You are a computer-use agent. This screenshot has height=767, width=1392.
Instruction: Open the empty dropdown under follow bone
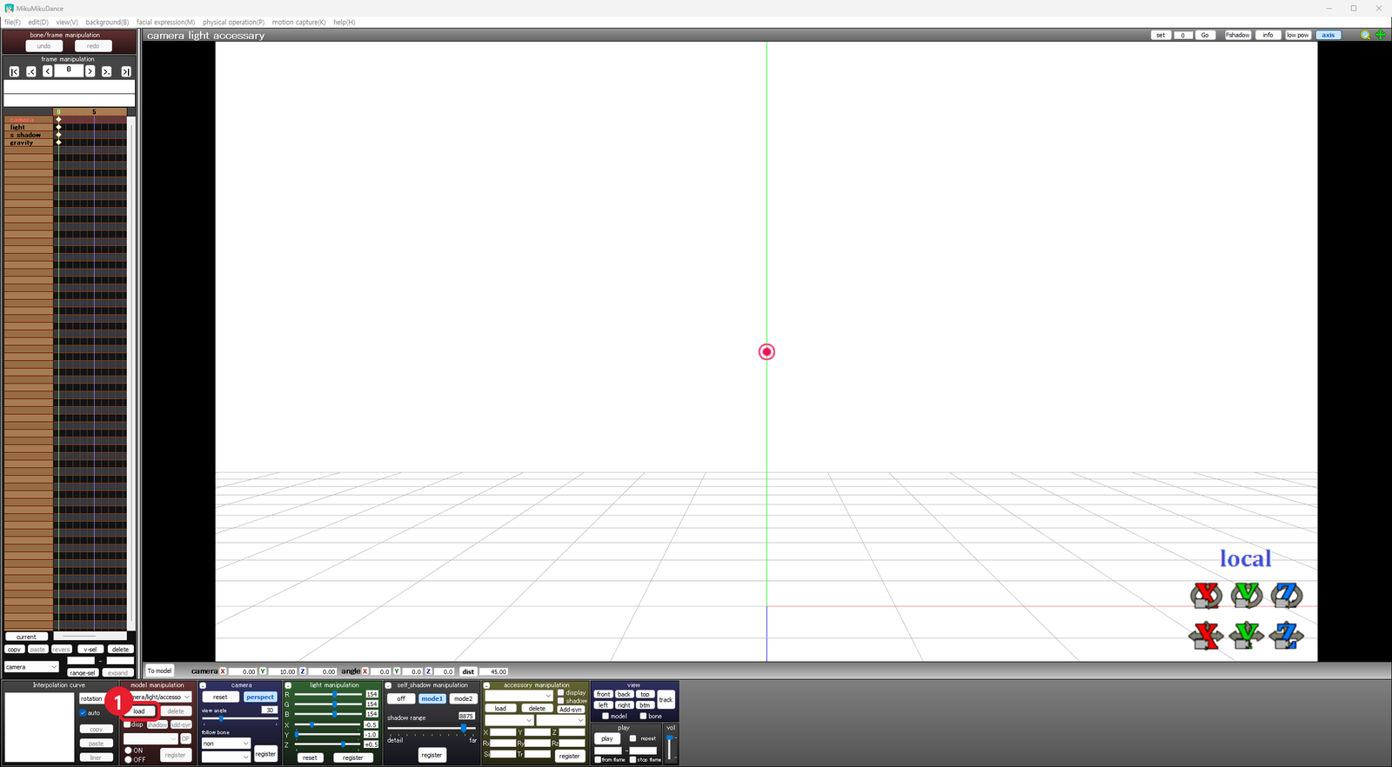(x=226, y=757)
